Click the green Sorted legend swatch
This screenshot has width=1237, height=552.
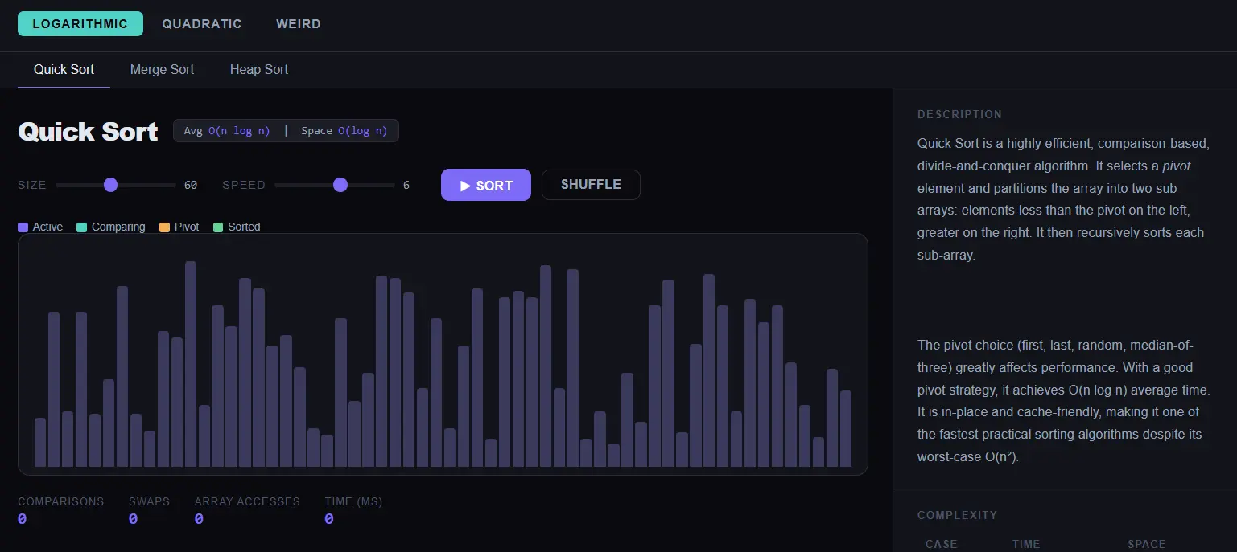tap(218, 227)
